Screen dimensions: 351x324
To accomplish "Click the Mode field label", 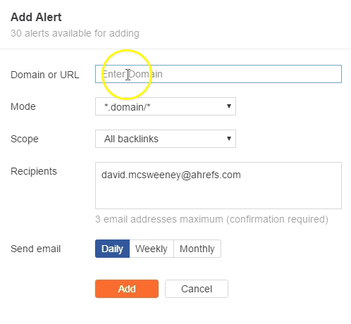I will click(23, 106).
